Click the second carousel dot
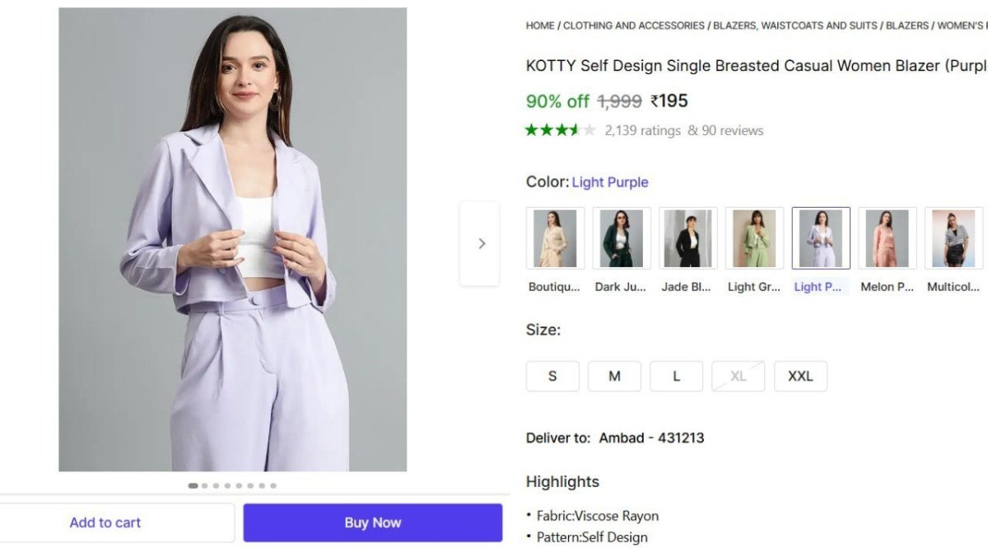Image resolution: width=988 pixels, height=548 pixels. click(204, 485)
